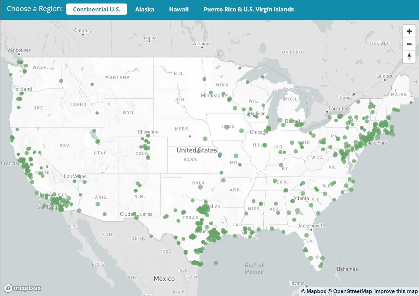This screenshot has width=419, height=296.
Task: Open the © Mapbox attribution link
Action: (314, 291)
